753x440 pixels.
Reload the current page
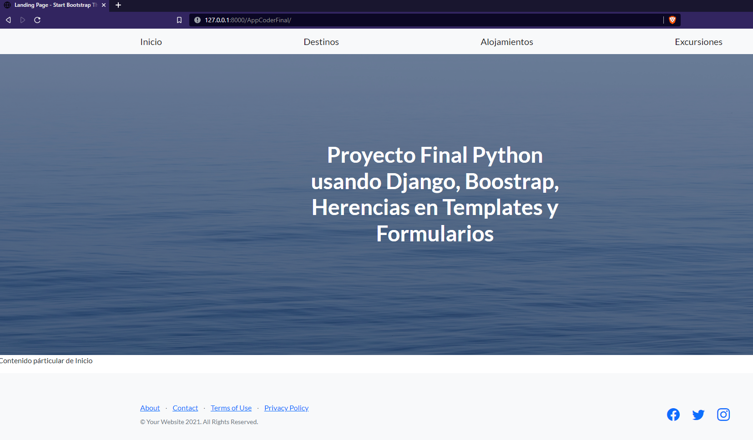pyautogui.click(x=37, y=20)
